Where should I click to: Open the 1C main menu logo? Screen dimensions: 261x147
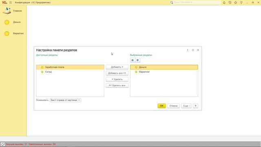4,2
